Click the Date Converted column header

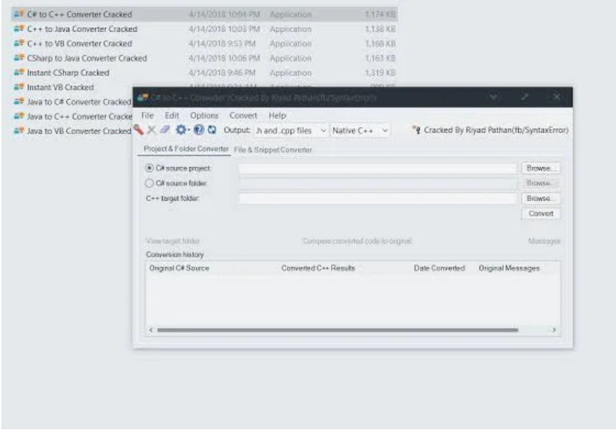(439, 268)
